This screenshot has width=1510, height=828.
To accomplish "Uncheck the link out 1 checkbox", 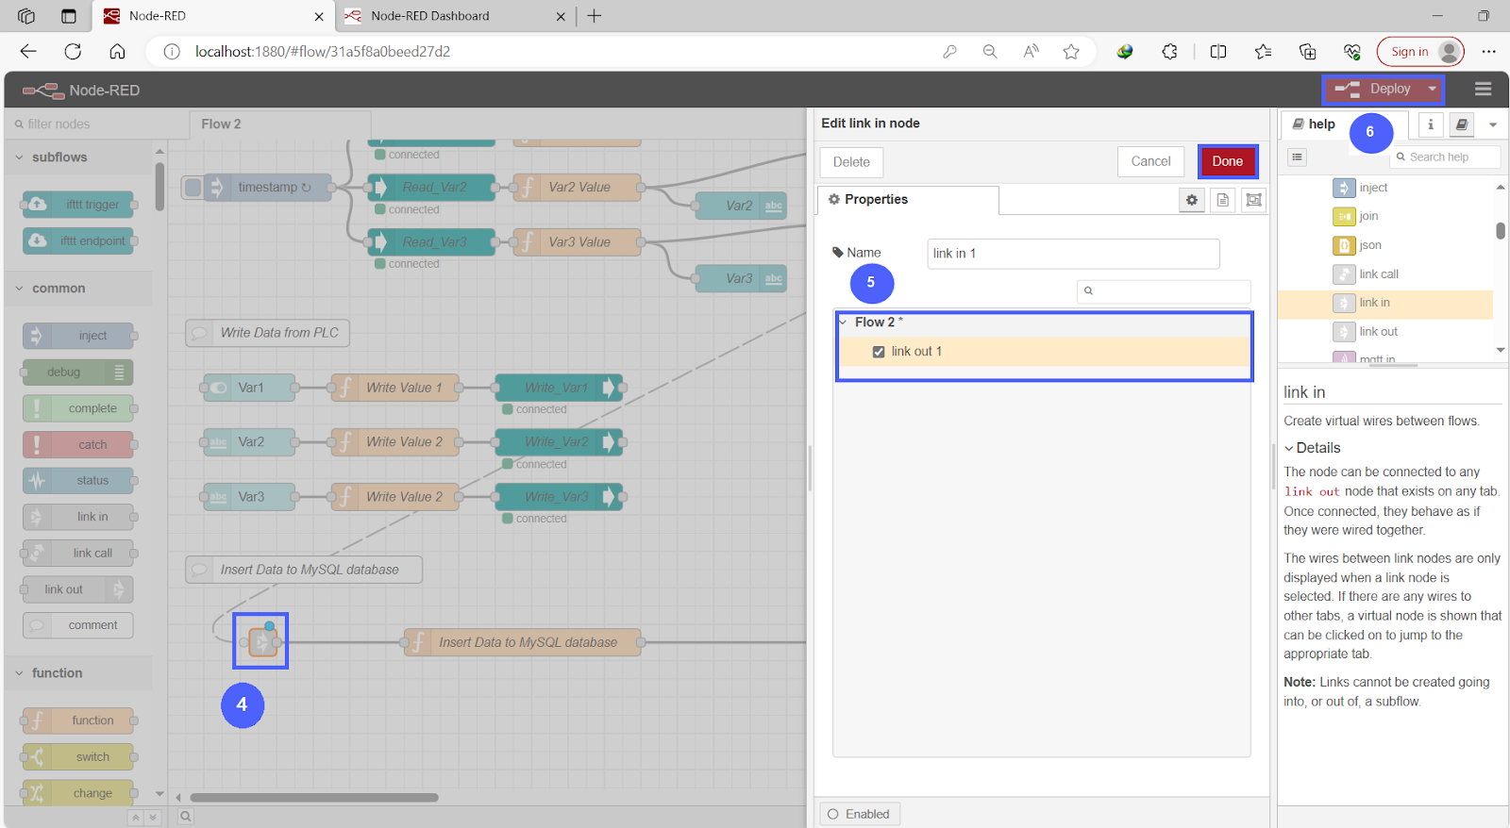I will click(879, 352).
